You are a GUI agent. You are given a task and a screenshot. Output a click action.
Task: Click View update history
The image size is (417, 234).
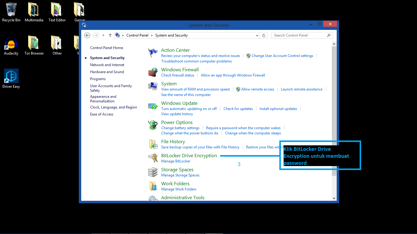click(177, 114)
